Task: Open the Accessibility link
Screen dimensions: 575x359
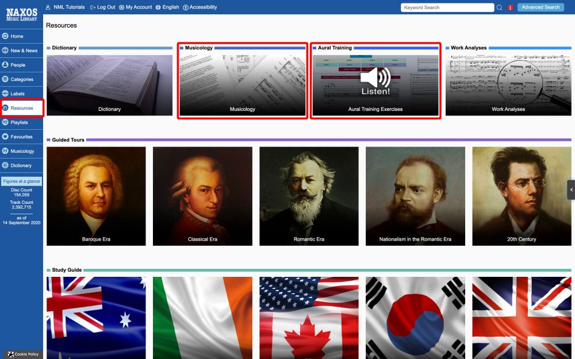Action: coord(203,7)
